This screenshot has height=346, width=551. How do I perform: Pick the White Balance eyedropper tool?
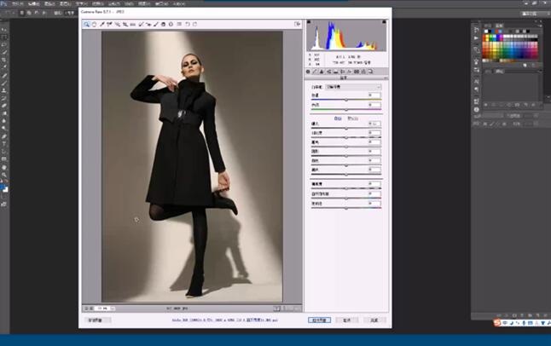click(101, 24)
